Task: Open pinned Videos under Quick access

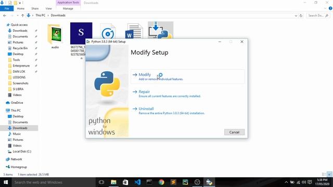Action: point(17,95)
